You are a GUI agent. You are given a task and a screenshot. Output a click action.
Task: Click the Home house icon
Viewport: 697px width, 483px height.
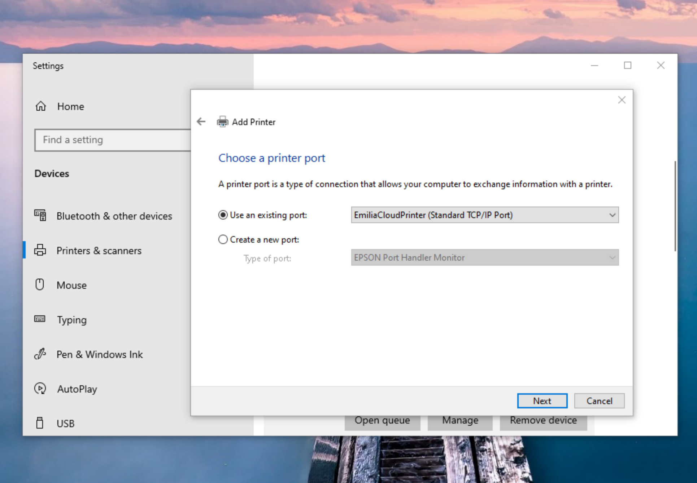pyautogui.click(x=41, y=106)
